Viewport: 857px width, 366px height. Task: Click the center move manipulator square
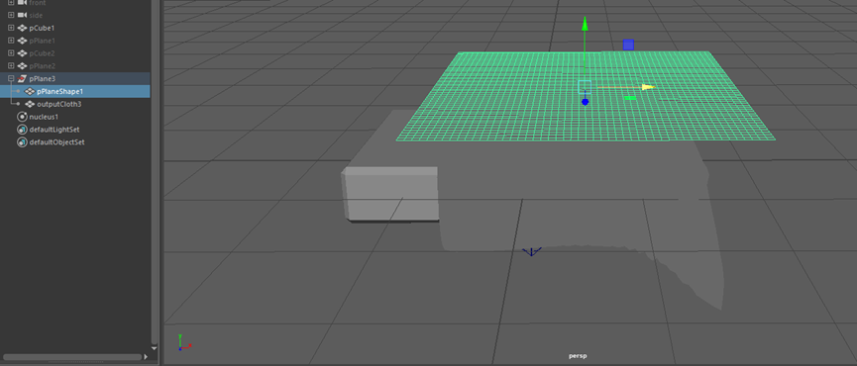[585, 87]
